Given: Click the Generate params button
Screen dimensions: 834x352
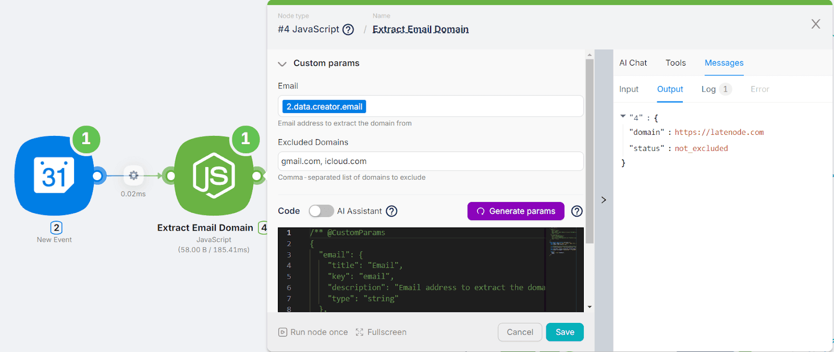Looking at the screenshot, I should click(x=516, y=211).
